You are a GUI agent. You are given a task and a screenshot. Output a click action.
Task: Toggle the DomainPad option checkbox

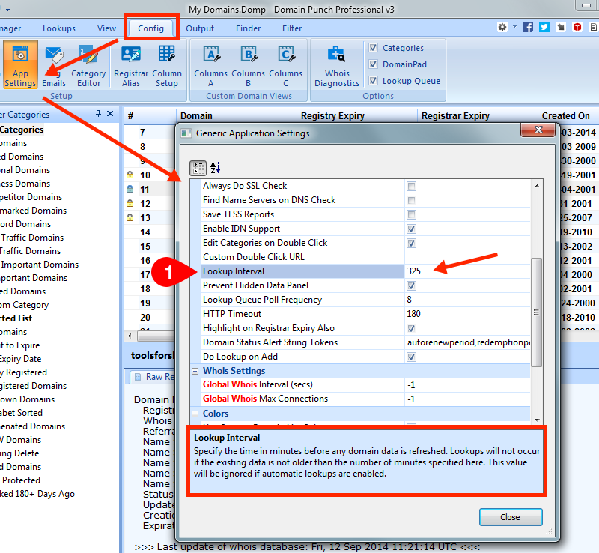pyautogui.click(x=373, y=64)
